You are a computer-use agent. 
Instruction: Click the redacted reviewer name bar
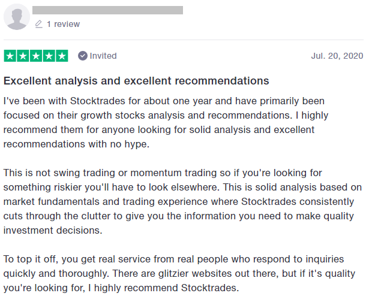pos(108,10)
